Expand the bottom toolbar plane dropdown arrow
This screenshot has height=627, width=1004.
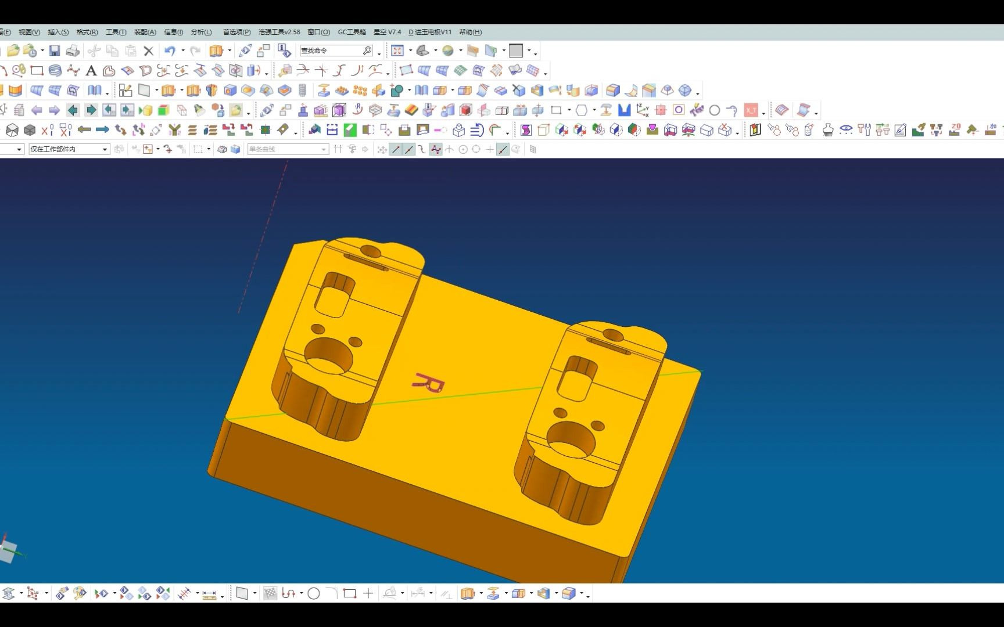[x=254, y=593]
